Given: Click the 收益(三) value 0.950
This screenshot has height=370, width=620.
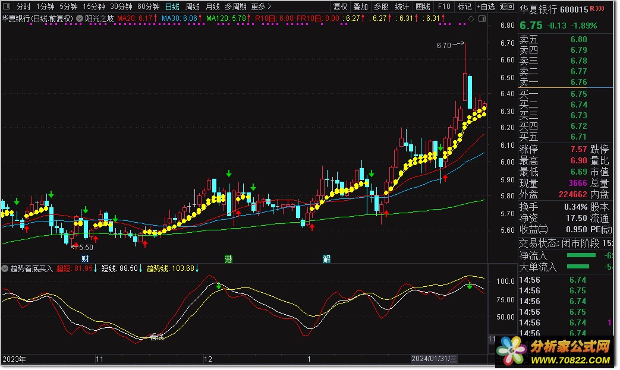Looking at the screenshot, I should [x=577, y=229].
